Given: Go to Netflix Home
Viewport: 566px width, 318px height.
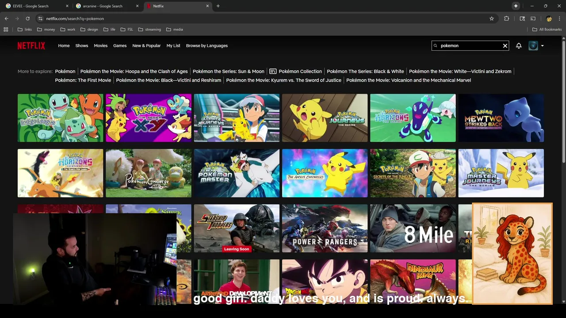Looking at the screenshot, I should tap(64, 45).
